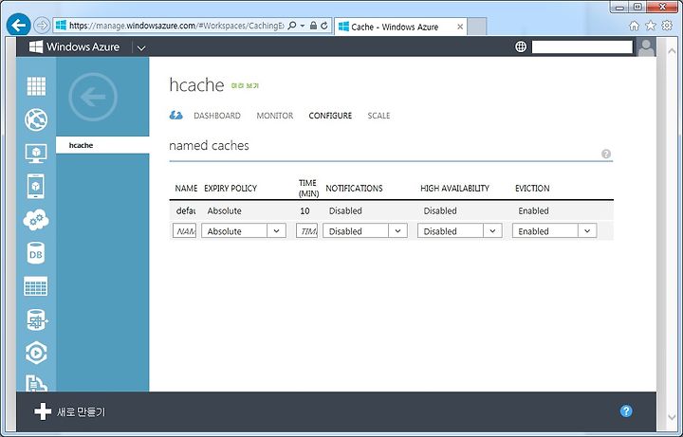The height and width of the screenshot is (437, 683).
Task: Click the large back arrow circle
Action: click(93, 97)
